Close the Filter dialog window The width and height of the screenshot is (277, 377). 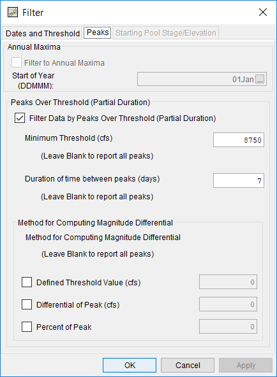(263, 12)
